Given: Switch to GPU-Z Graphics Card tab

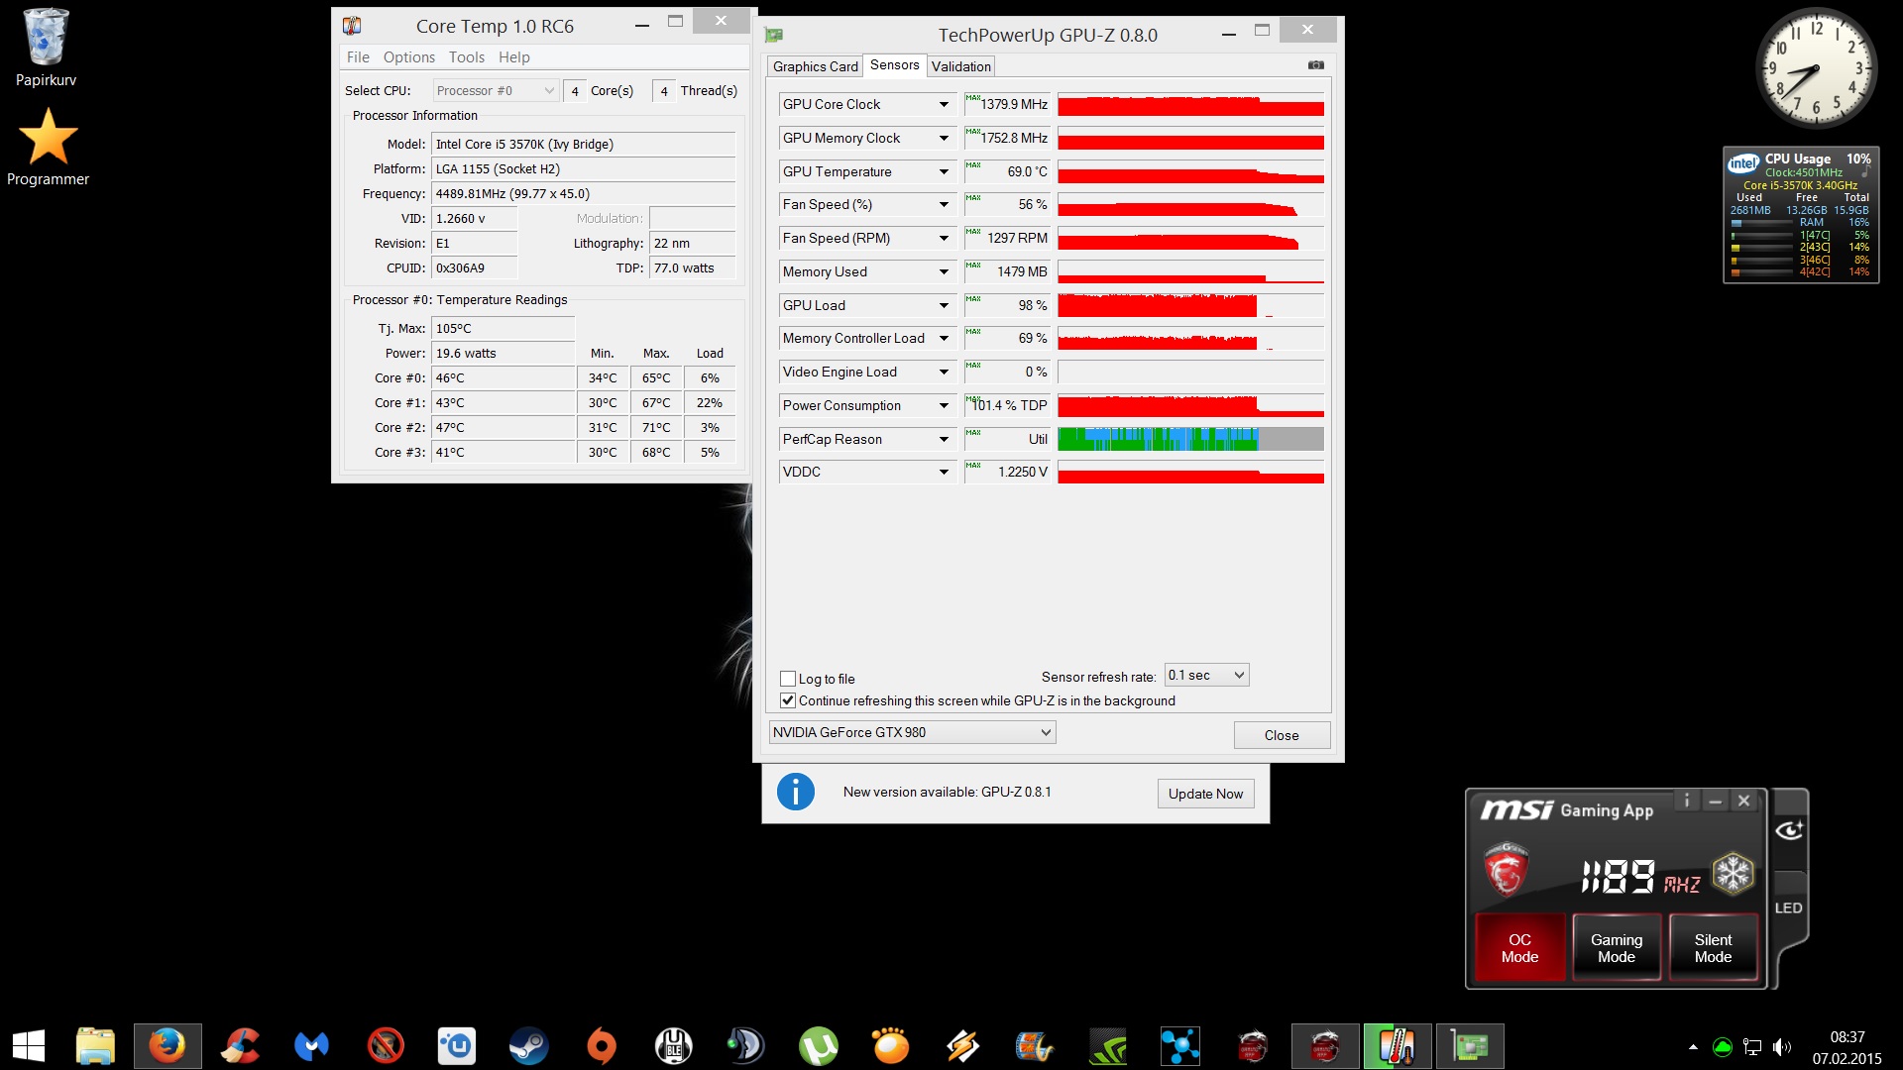Looking at the screenshot, I should click(815, 66).
